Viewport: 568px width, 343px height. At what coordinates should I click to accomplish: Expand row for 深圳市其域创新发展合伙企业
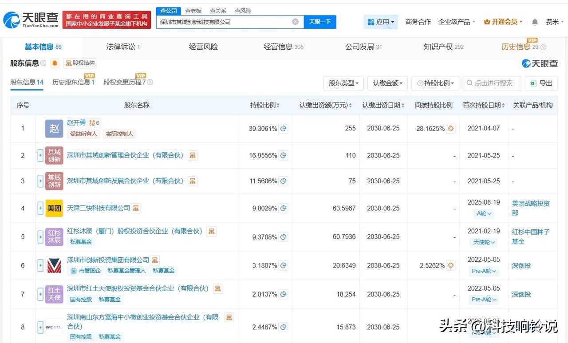[40, 181]
